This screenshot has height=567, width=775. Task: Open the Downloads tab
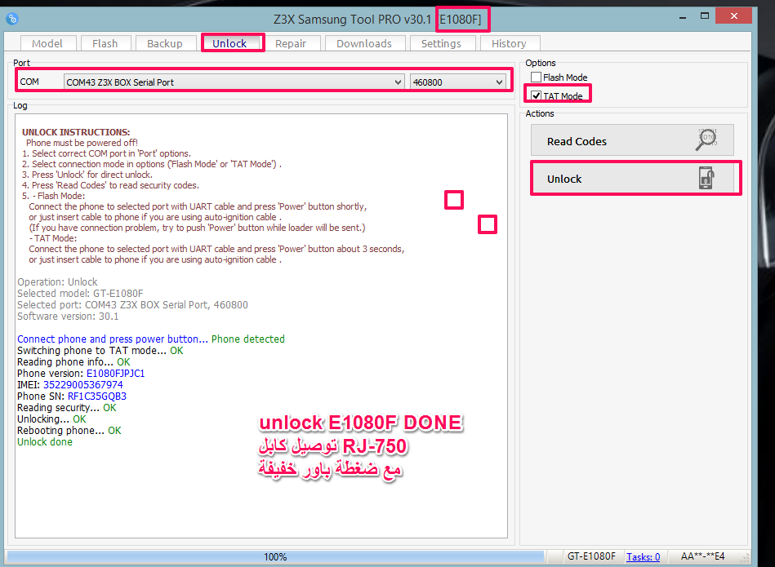pos(364,43)
